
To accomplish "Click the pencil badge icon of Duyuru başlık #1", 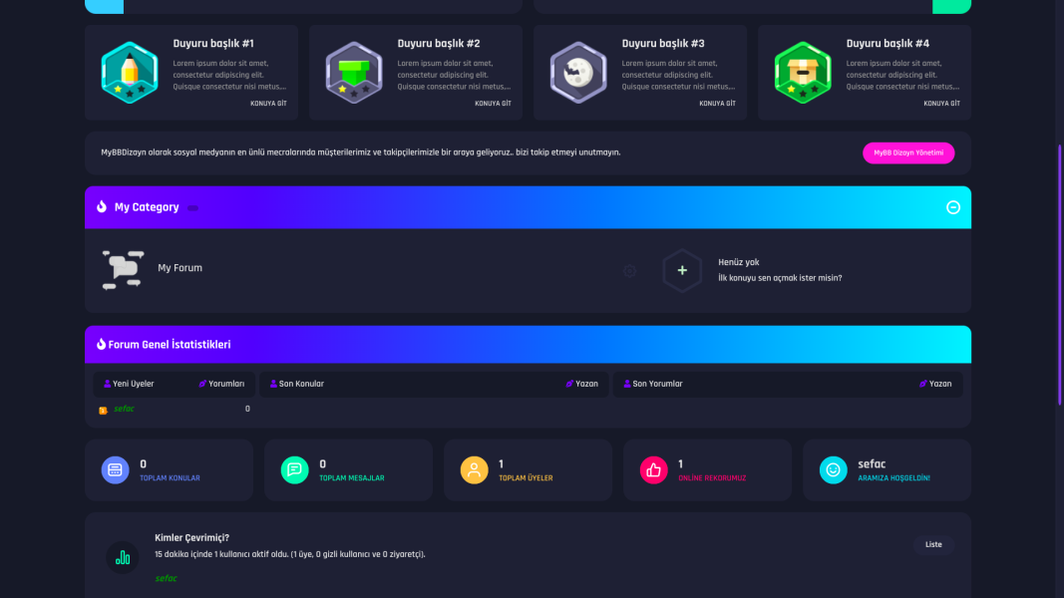I will point(130,73).
